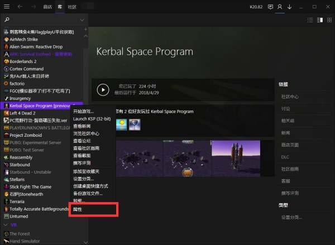Click the Starbound game icon
335x245 pixels.
pos(6,165)
